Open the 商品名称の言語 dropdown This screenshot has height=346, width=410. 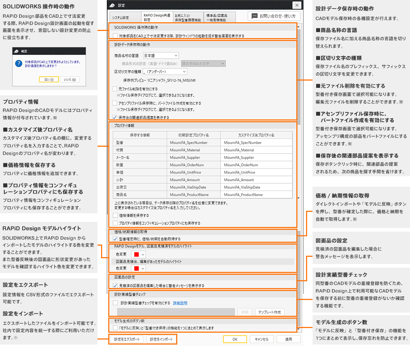(161, 55)
